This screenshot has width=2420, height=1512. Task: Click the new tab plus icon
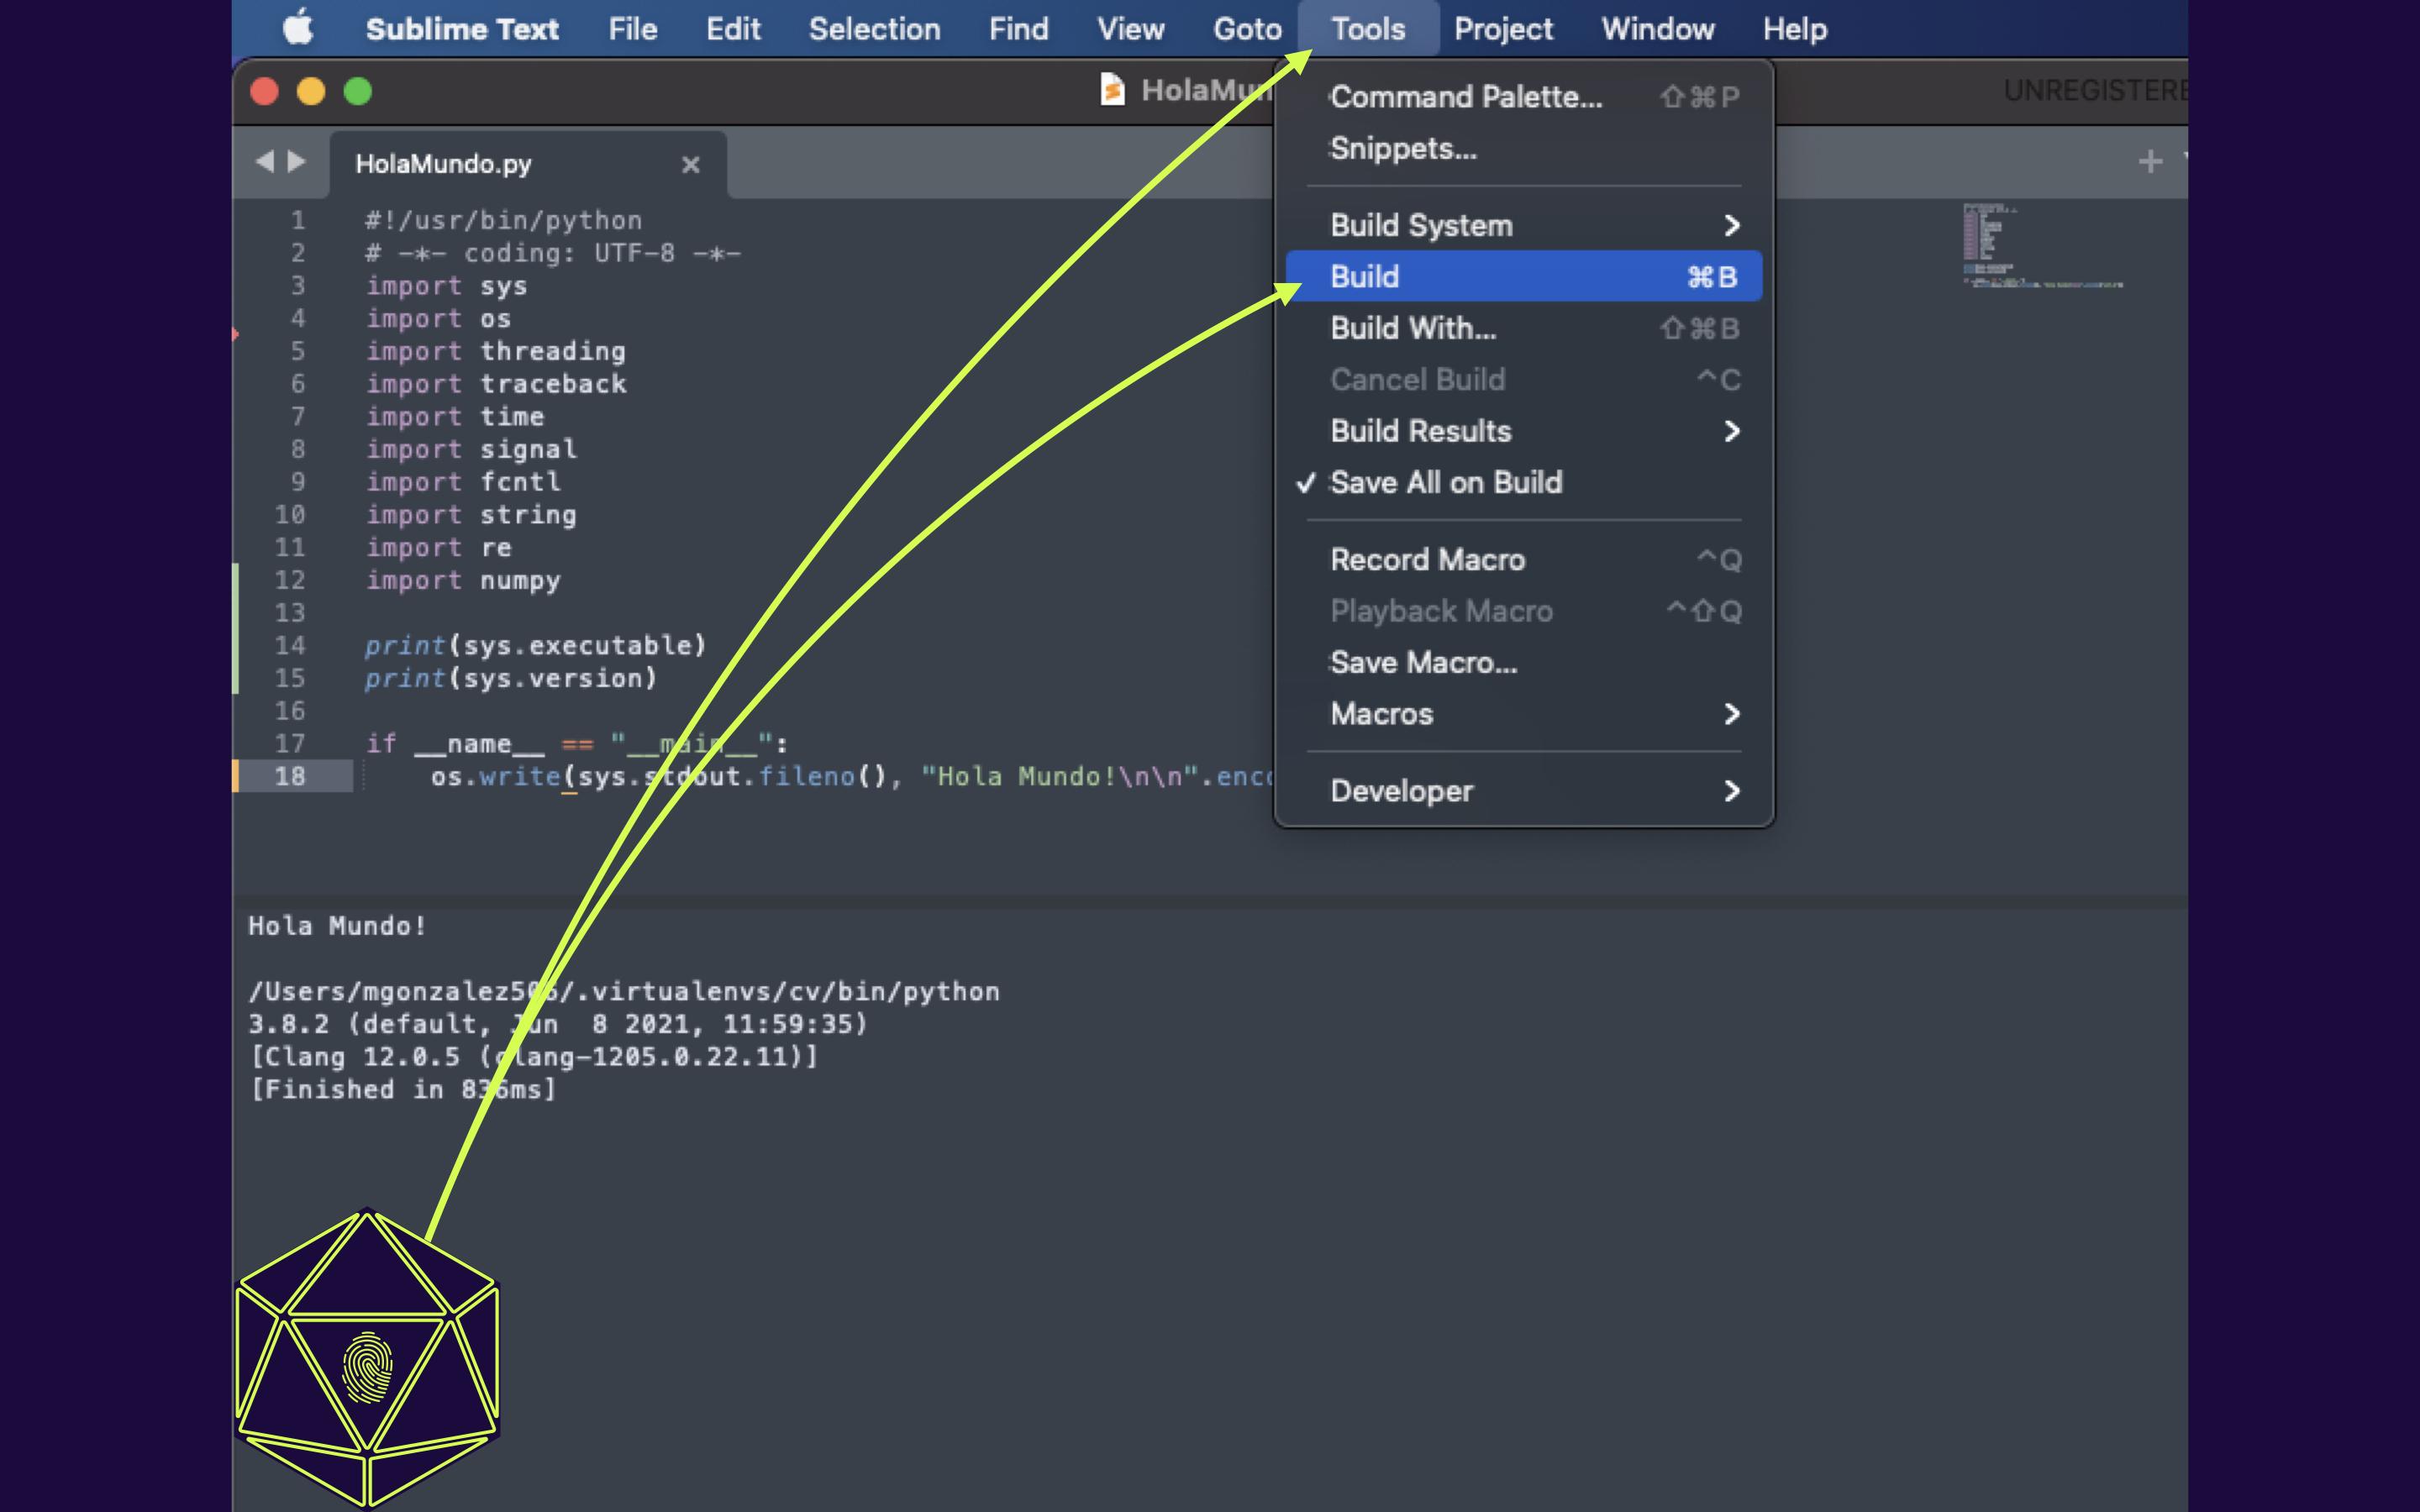coord(2150,162)
